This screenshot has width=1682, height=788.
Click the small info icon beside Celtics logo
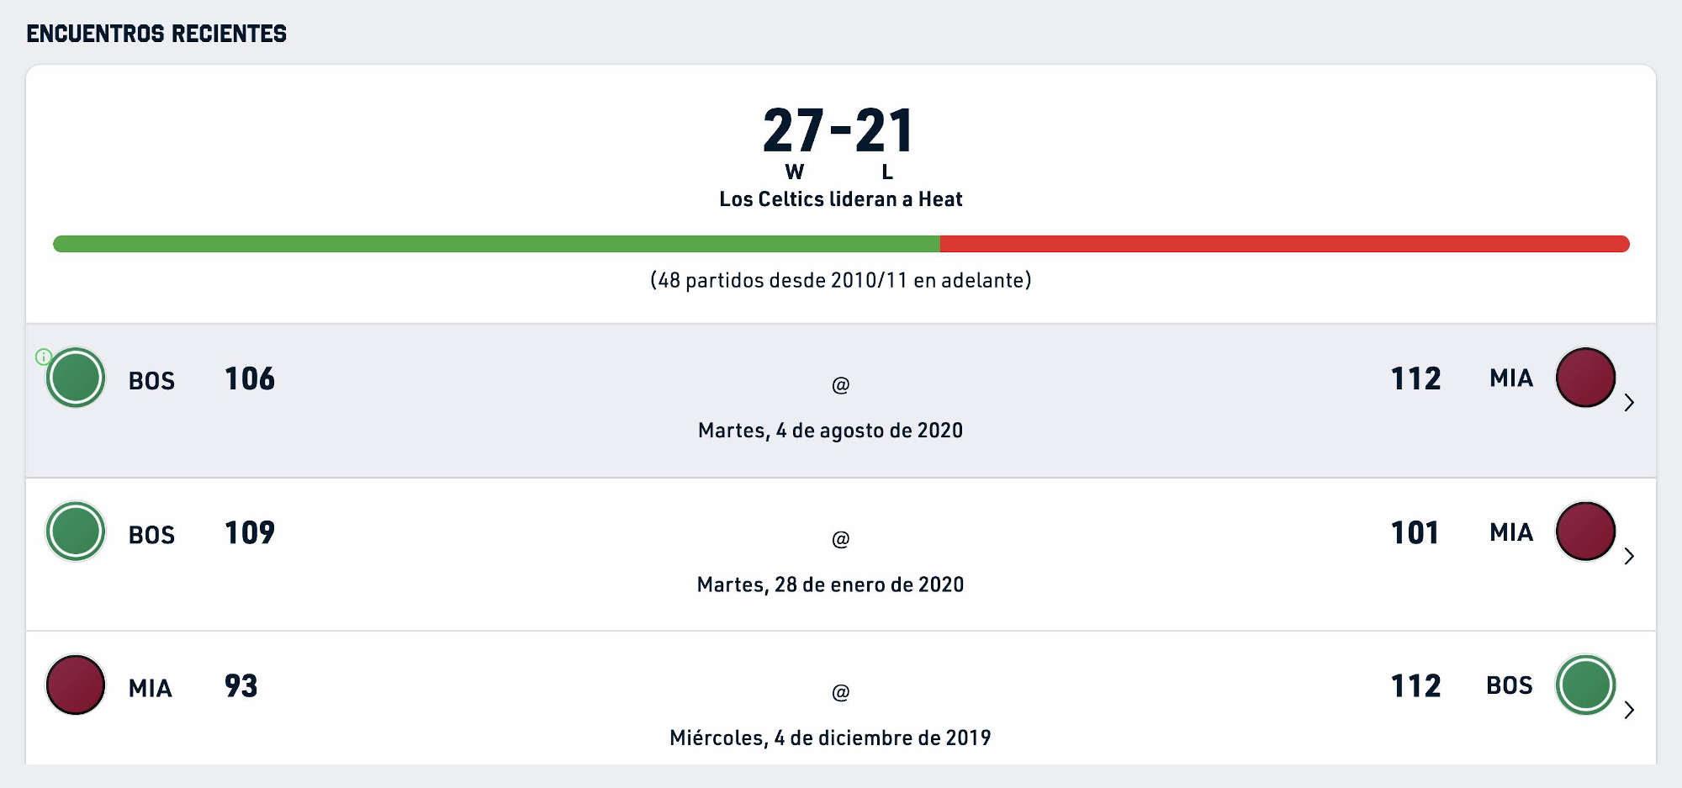(x=43, y=357)
